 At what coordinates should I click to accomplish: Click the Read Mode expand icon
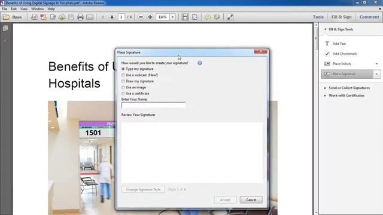230,17
